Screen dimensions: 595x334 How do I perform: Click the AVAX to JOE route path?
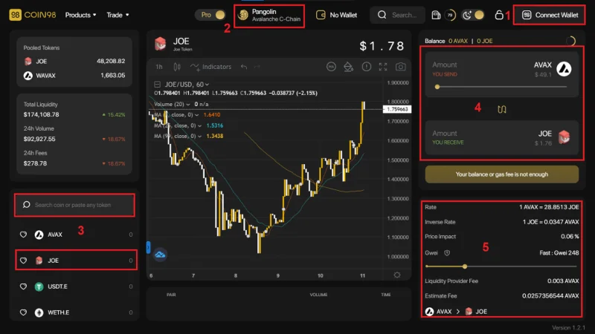point(456,312)
